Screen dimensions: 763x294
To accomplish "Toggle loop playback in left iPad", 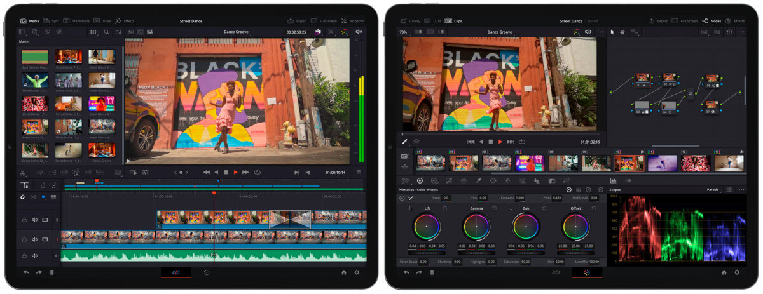I will tap(257, 172).
